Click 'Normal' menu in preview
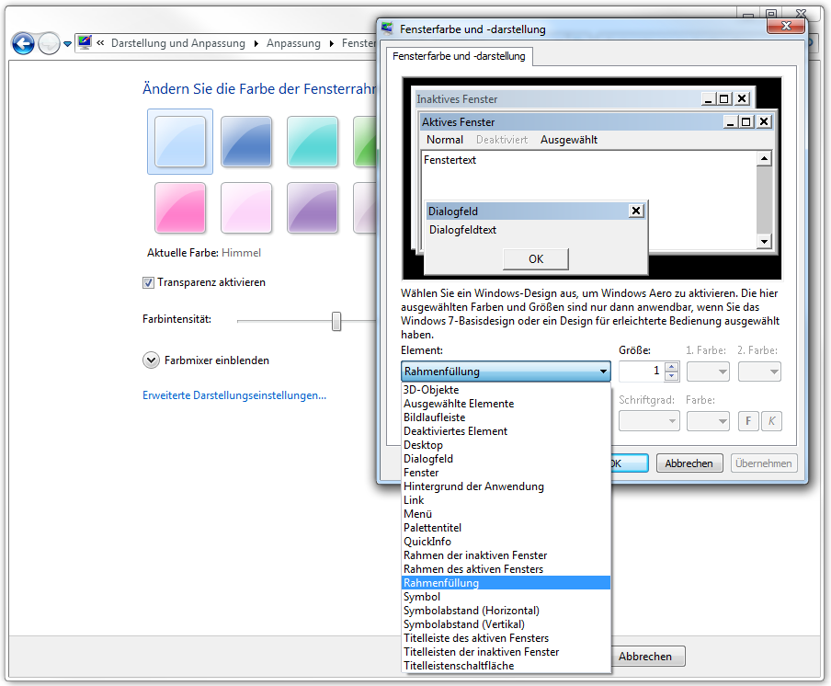This screenshot has height=686, width=831. coord(445,140)
